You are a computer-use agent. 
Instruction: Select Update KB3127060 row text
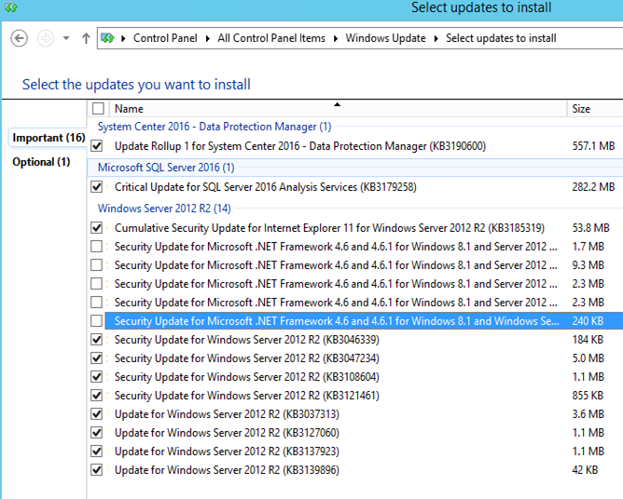click(x=227, y=433)
